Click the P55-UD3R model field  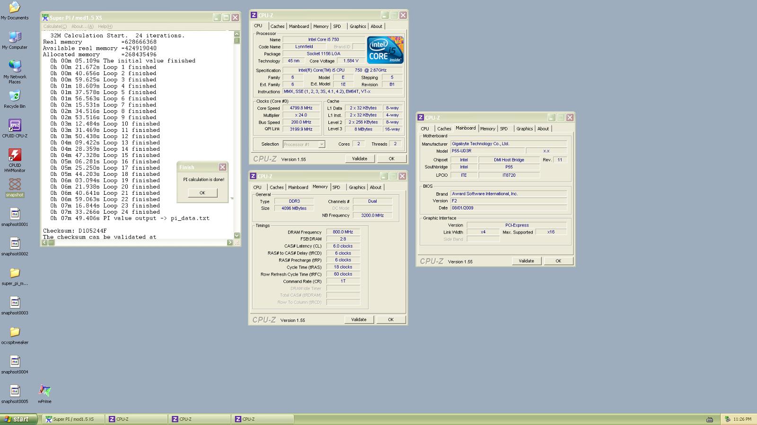pos(487,151)
